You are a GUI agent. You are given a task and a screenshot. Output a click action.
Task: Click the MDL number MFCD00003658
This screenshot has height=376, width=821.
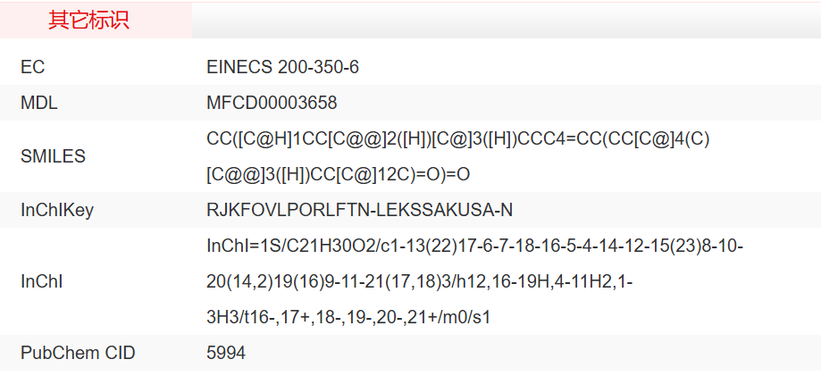coord(272,104)
